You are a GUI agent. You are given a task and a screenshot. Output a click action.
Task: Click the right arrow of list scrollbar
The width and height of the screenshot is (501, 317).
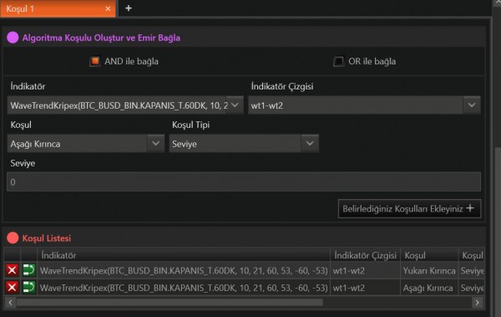tap(477, 303)
